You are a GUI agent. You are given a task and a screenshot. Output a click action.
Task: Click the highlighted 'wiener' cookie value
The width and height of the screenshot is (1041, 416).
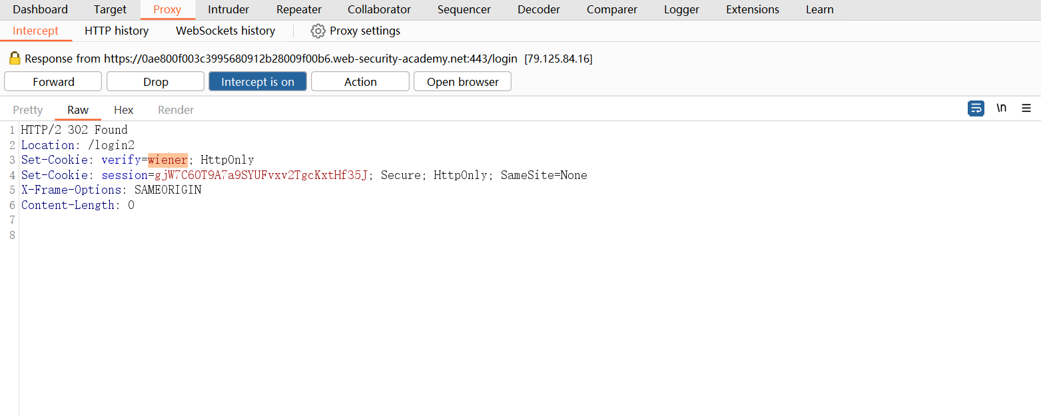pos(168,160)
